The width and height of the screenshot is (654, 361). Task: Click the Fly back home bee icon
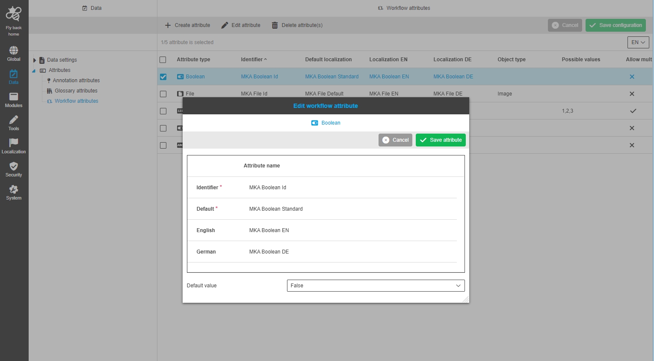(x=14, y=14)
